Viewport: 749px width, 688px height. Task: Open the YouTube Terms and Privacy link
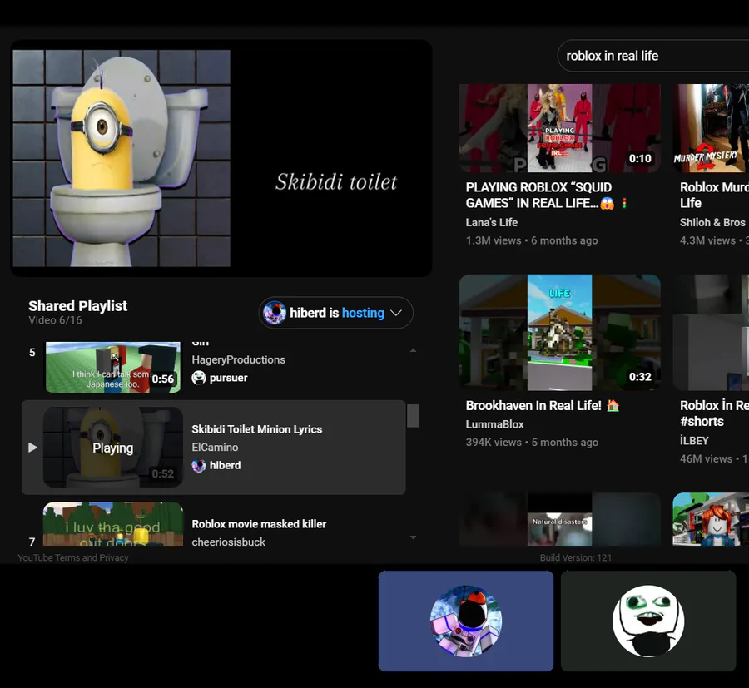73,557
